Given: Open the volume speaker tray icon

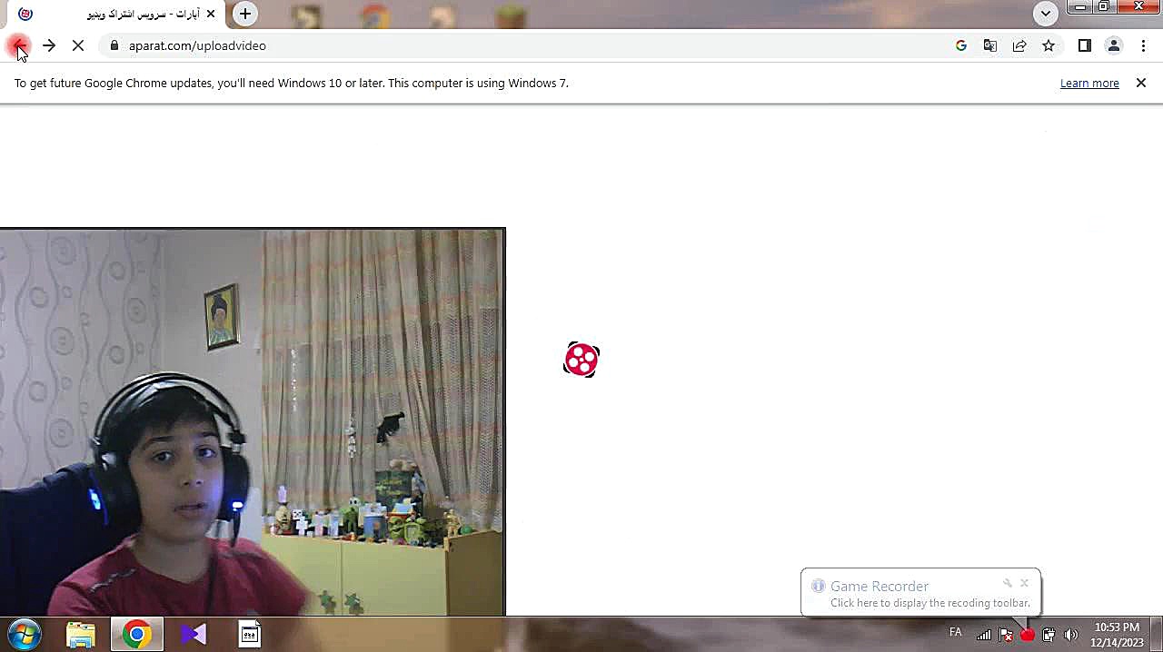Looking at the screenshot, I should (1070, 635).
